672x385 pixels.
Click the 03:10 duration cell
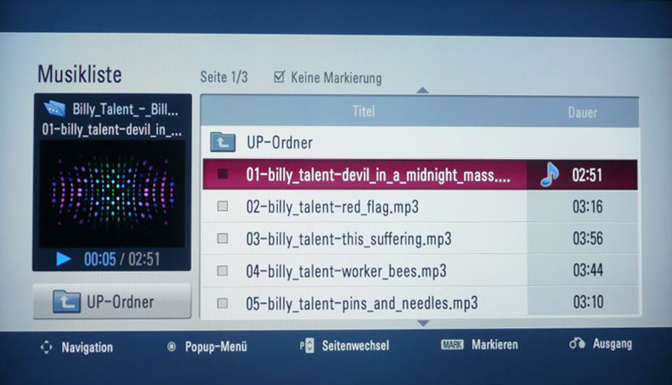tap(589, 302)
